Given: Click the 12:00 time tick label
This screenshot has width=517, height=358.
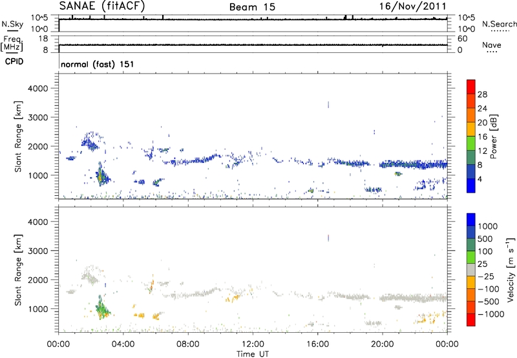Looking at the screenshot, I should [x=253, y=344].
